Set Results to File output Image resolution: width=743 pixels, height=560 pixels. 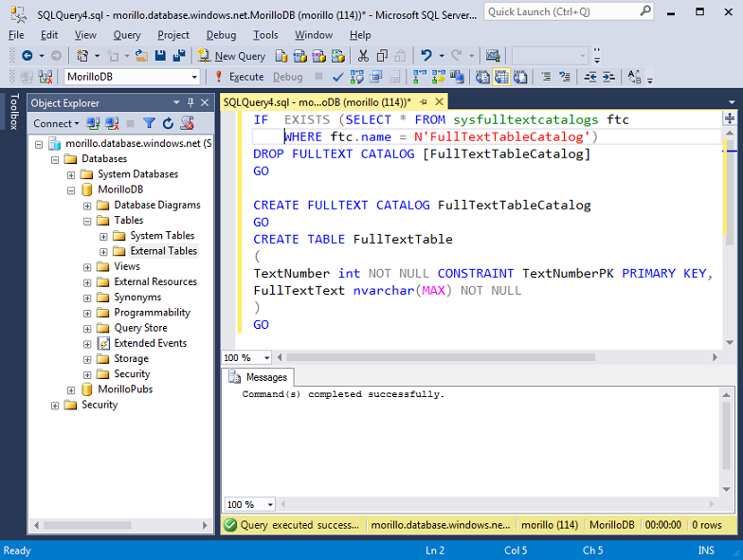520,77
